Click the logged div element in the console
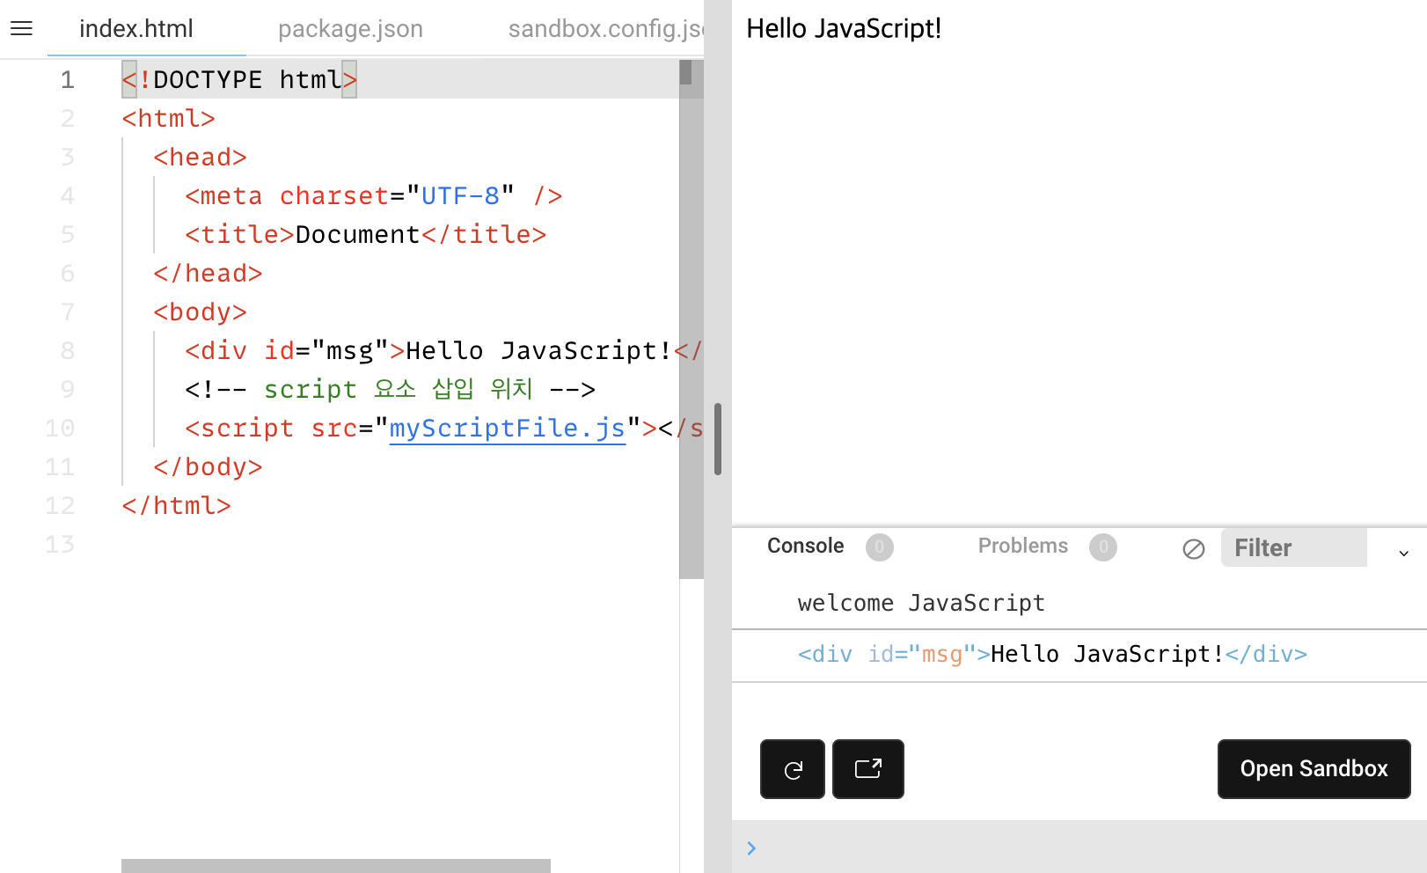The image size is (1427, 873). [1052, 654]
